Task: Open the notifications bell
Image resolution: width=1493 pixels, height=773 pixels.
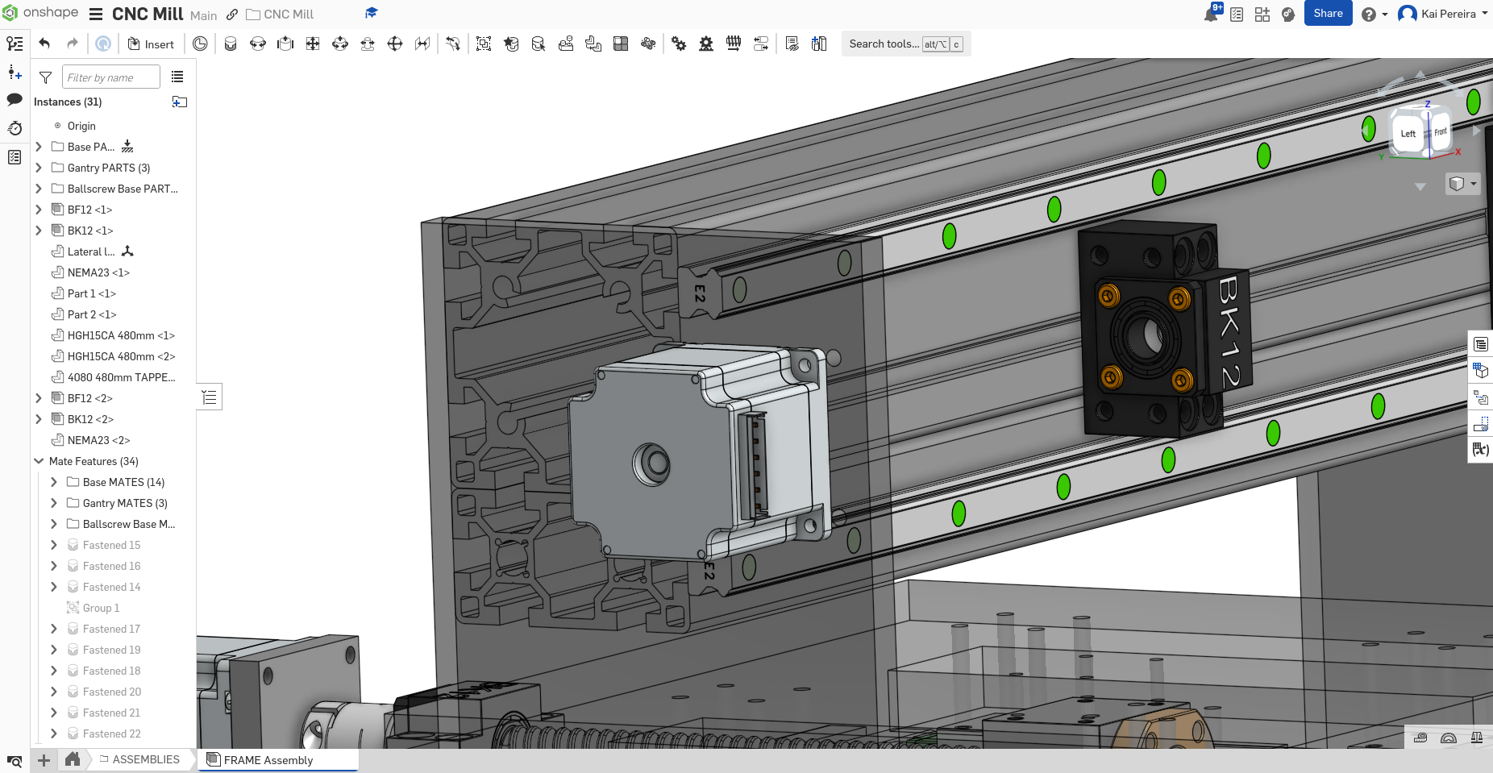Action: click(1211, 14)
